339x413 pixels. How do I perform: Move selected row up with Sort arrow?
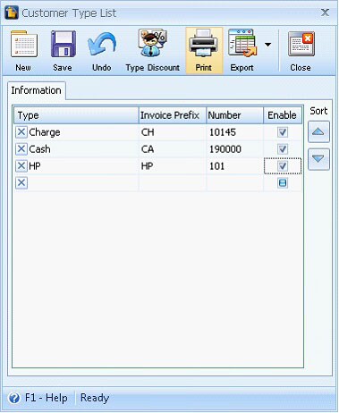click(318, 131)
